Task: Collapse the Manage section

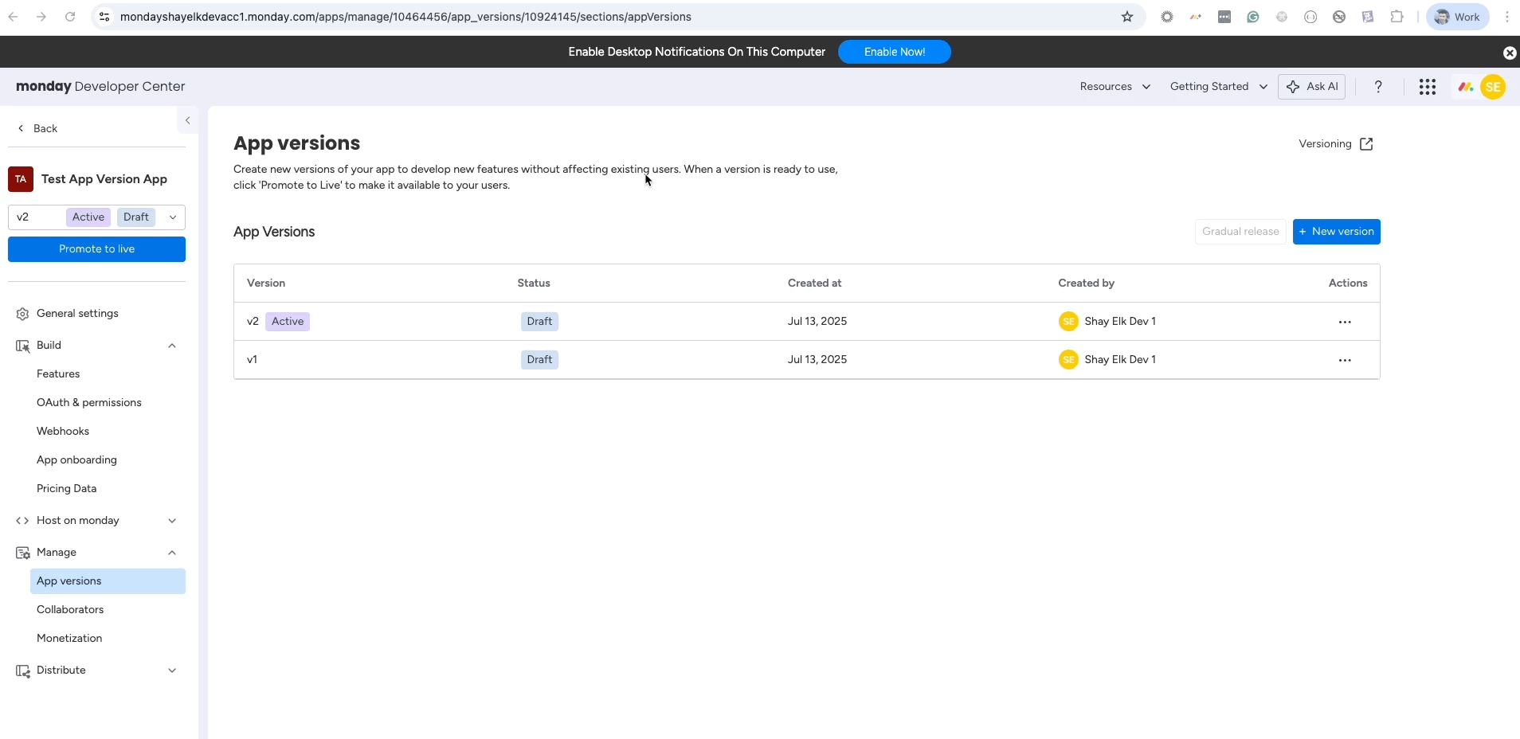Action: 96,553
